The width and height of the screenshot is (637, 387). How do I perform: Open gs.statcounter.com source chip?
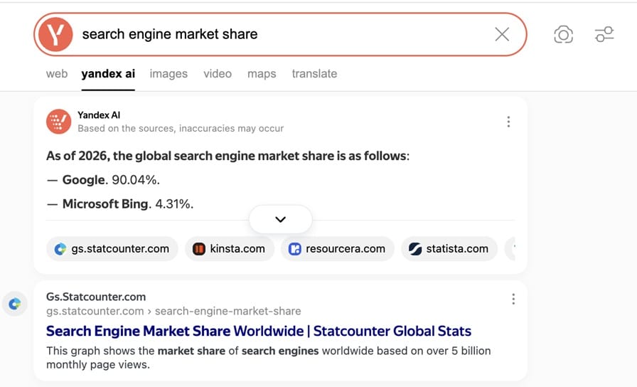pyautogui.click(x=112, y=249)
